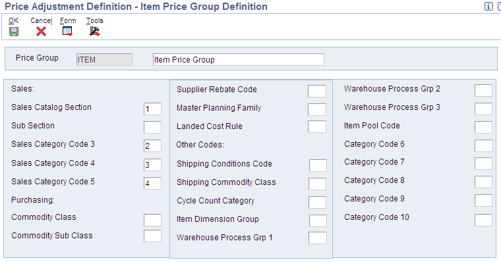The image size is (501, 262).
Task: Select the Category Code 10 field
Action: pos(483,220)
